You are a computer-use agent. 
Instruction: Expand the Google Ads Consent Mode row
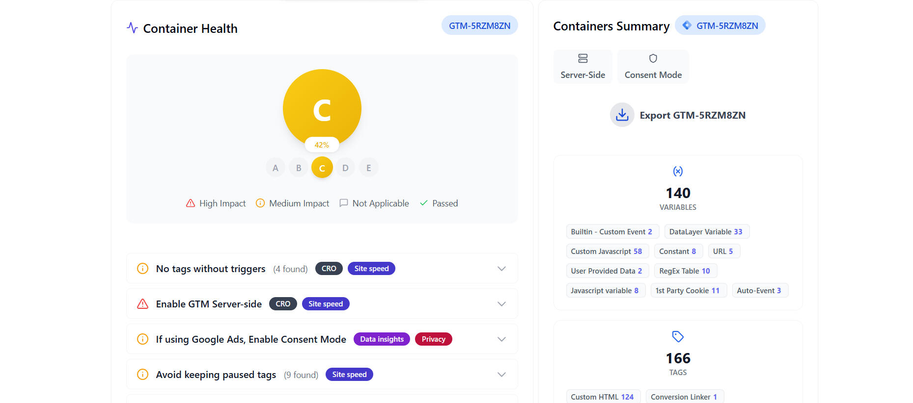[x=501, y=339]
